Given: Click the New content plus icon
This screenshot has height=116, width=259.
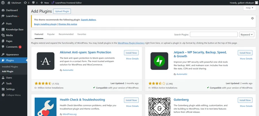Looking at the screenshot, I should click(x=42, y=3).
